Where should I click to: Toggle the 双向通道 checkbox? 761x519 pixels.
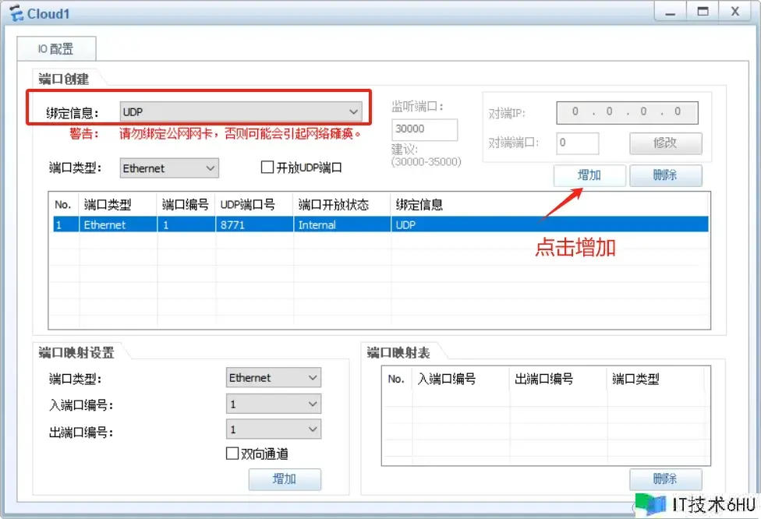[x=232, y=454]
